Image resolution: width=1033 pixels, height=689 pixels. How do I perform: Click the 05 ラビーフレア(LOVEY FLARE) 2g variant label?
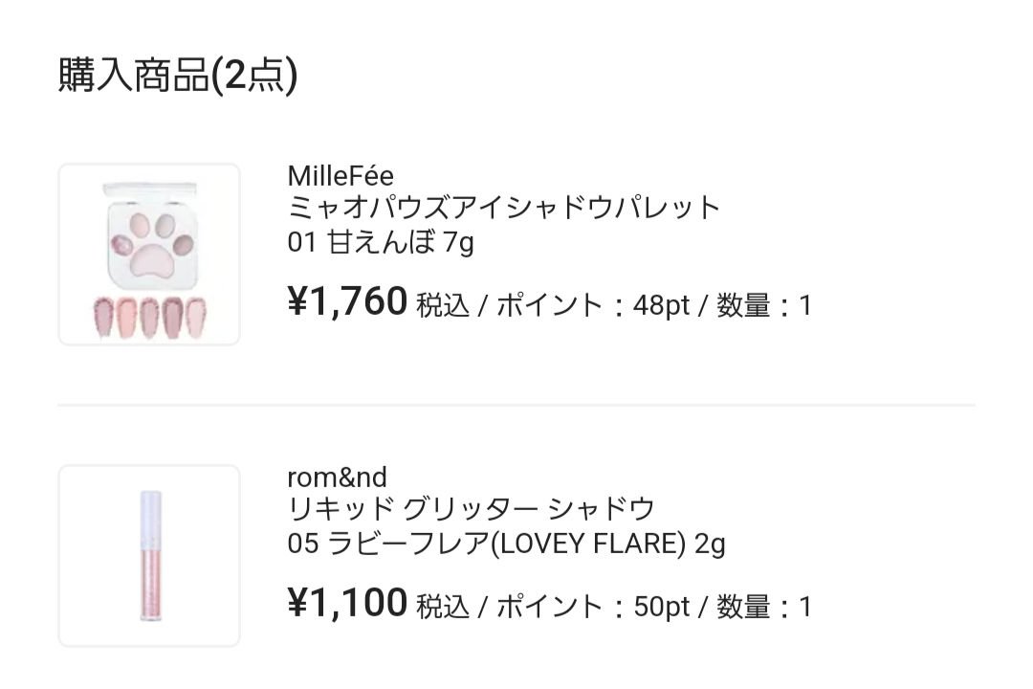pyautogui.click(x=507, y=543)
